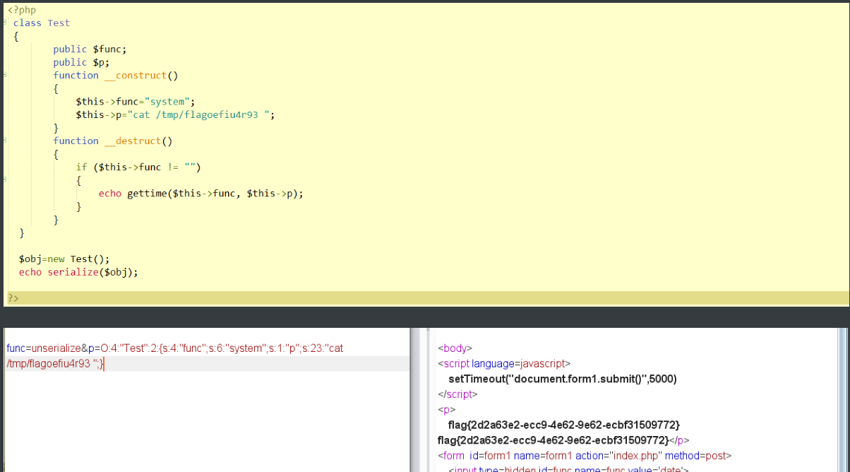Click the "public $func;" line

click(x=90, y=49)
